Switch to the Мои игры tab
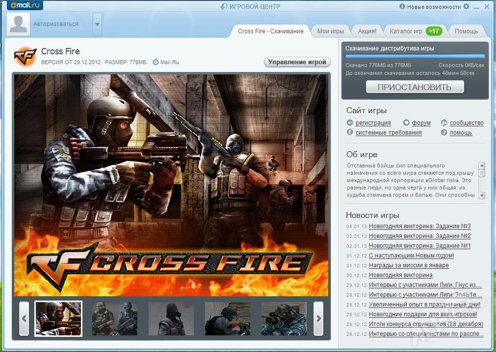 coord(330,31)
